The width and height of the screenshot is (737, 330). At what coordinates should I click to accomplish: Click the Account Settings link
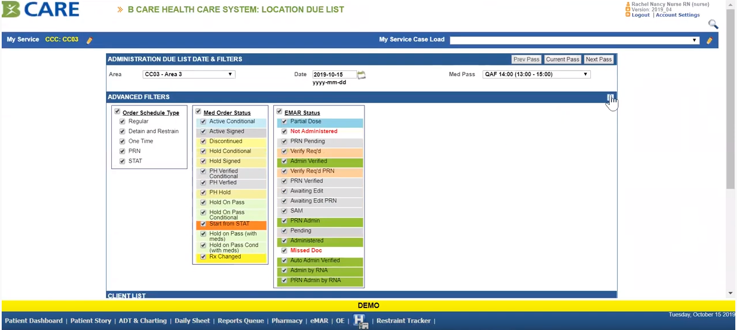point(677,15)
